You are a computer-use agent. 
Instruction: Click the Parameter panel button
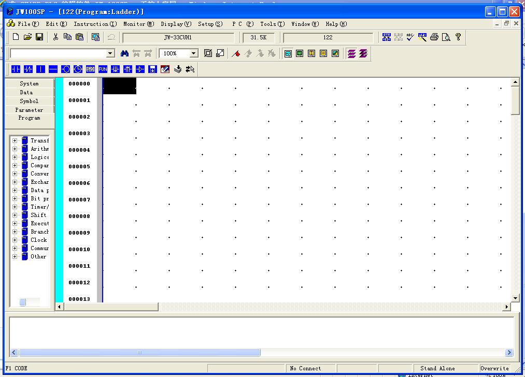(x=29, y=110)
